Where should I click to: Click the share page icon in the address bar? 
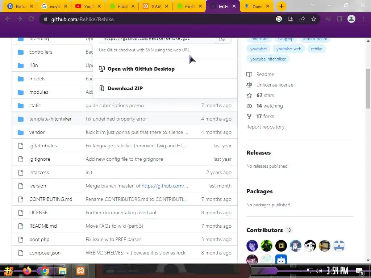(302, 19)
